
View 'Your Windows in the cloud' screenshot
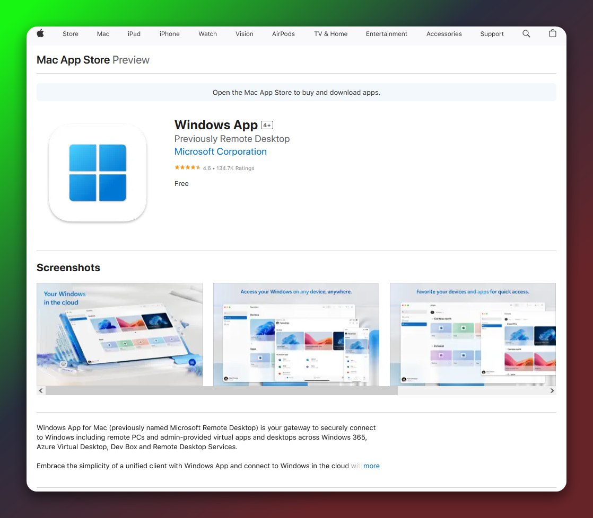click(119, 334)
